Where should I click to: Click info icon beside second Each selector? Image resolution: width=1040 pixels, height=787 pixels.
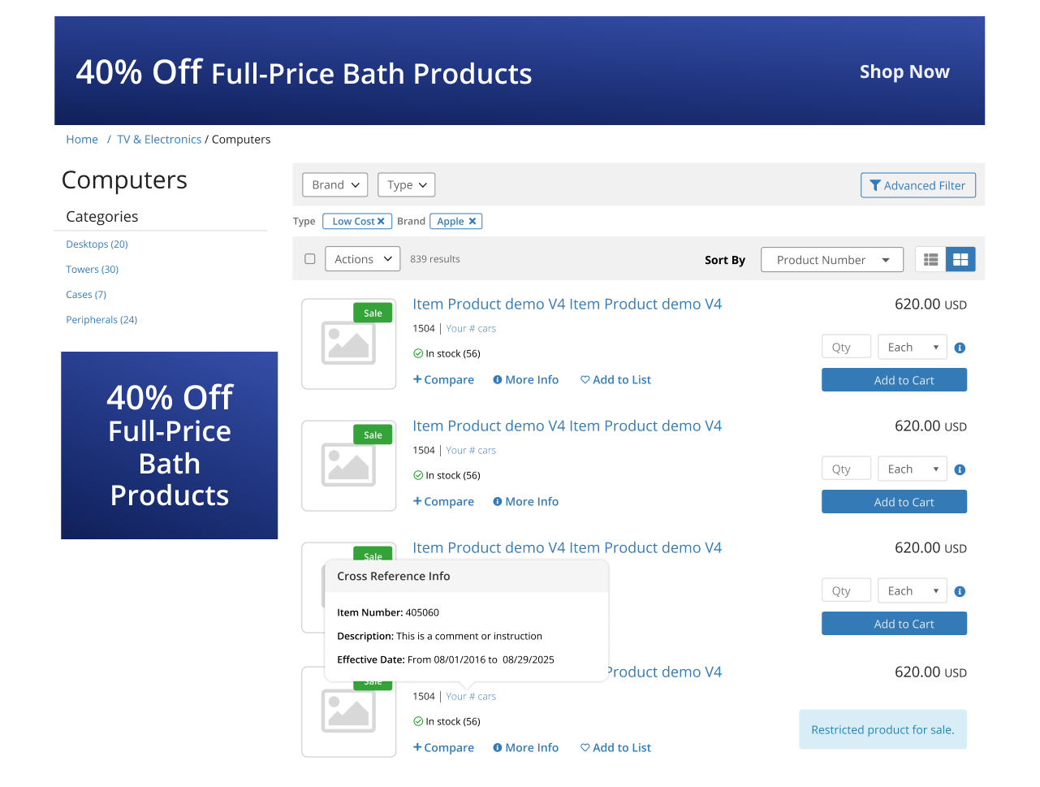point(960,469)
